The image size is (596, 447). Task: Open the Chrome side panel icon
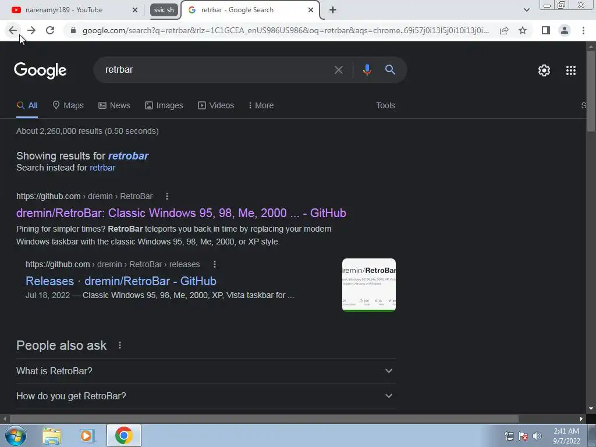coord(546,30)
